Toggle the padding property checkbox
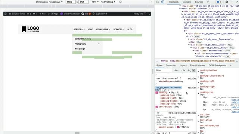 tap(157, 93)
